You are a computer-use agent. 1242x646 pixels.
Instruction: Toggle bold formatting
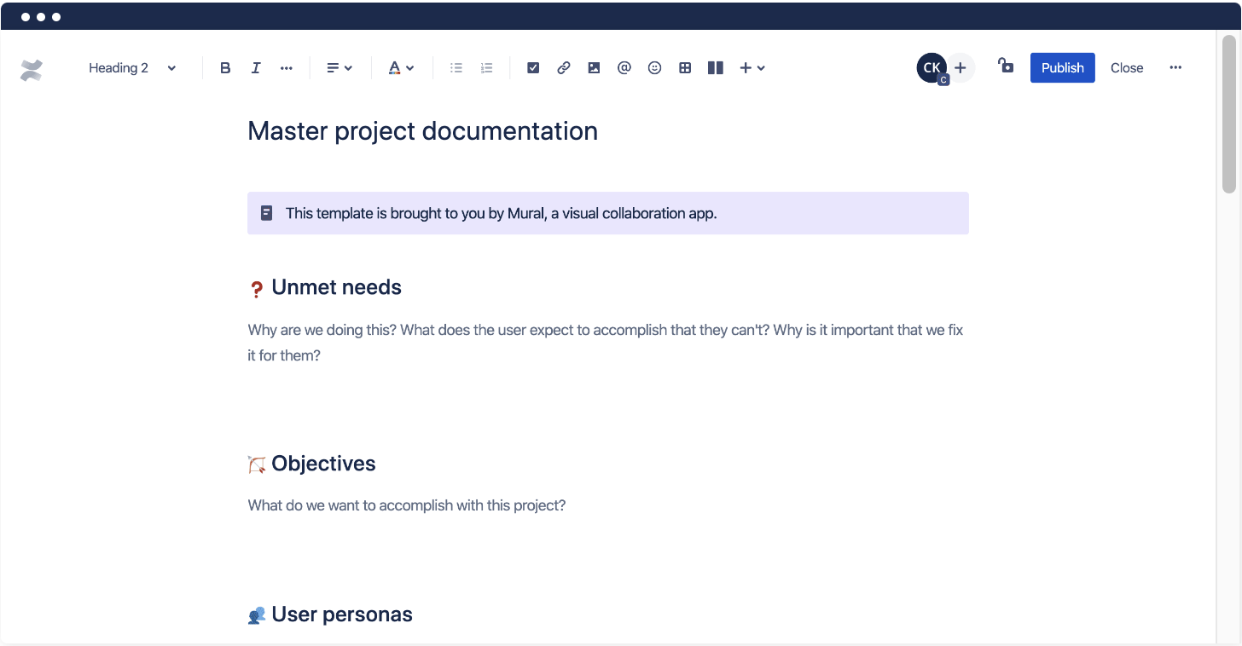(x=224, y=67)
